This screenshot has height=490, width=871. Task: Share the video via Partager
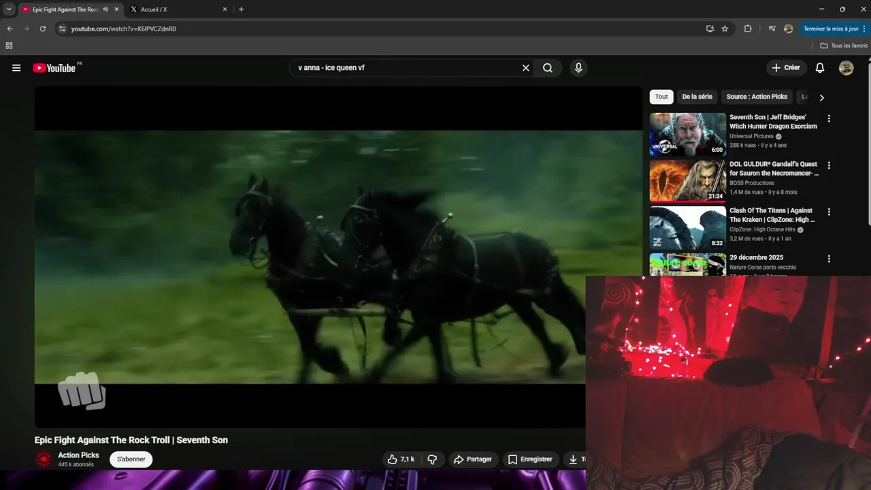pyautogui.click(x=473, y=459)
